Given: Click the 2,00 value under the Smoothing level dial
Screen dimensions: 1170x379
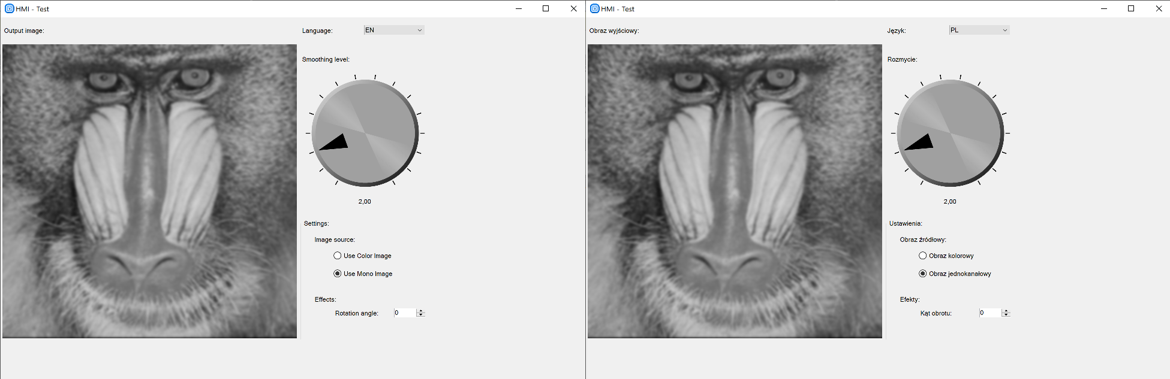Looking at the screenshot, I should [x=365, y=201].
